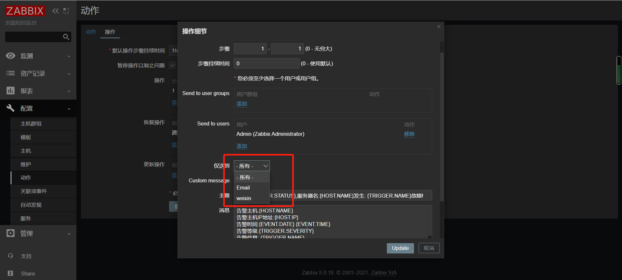Click the ZABBIX logo

click(25, 11)
